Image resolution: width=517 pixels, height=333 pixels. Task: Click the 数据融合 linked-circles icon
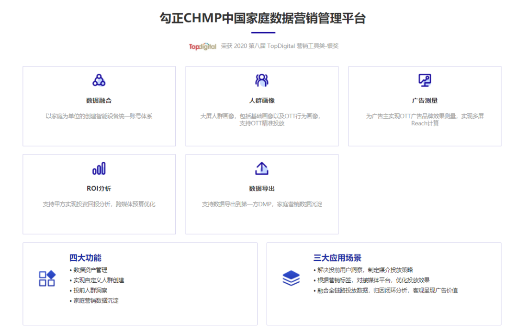click(99, 80)
